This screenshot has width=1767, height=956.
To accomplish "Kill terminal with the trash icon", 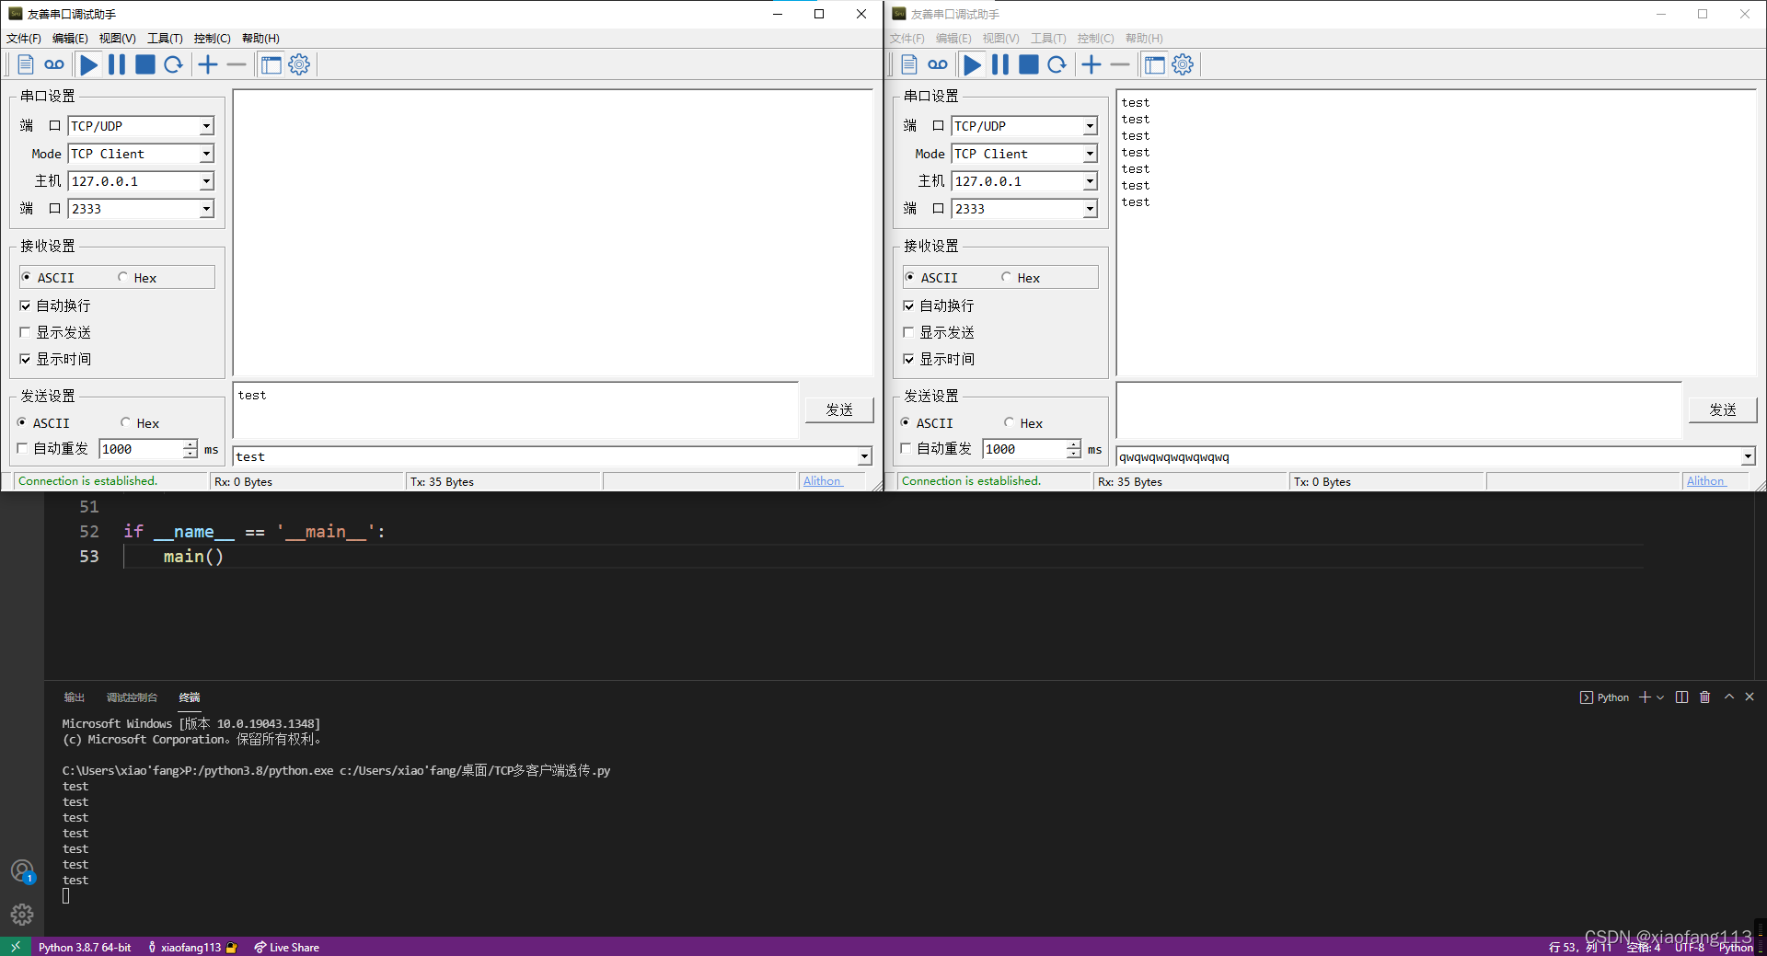I will pos(1704,697).
